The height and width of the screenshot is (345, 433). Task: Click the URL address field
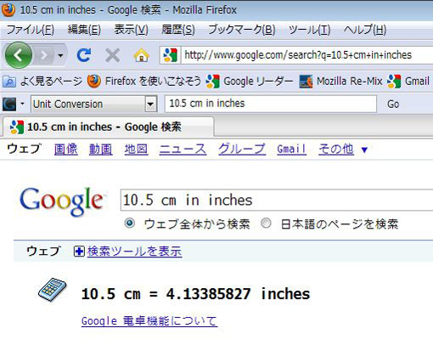[x=307, y=55]
